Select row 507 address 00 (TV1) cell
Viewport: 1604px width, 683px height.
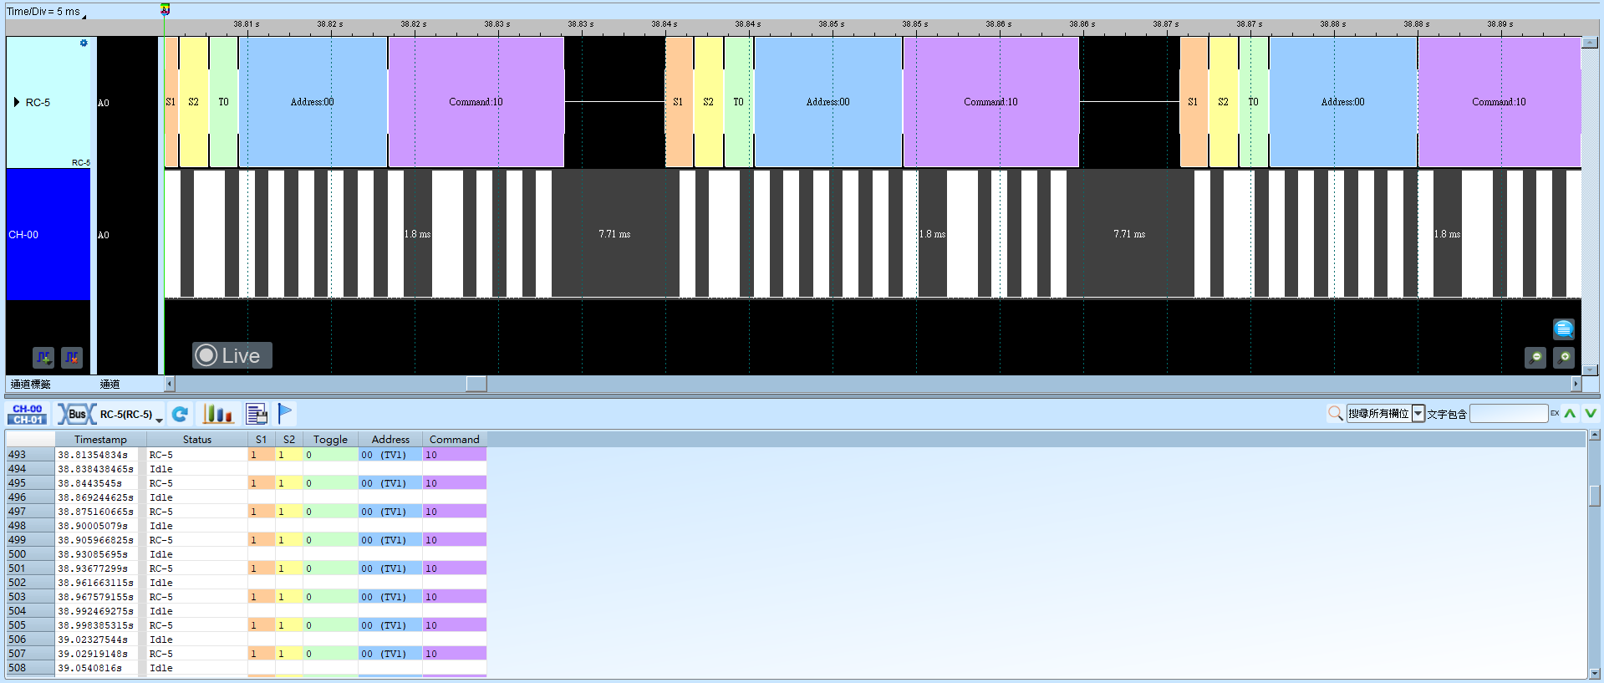click(390, 654)
